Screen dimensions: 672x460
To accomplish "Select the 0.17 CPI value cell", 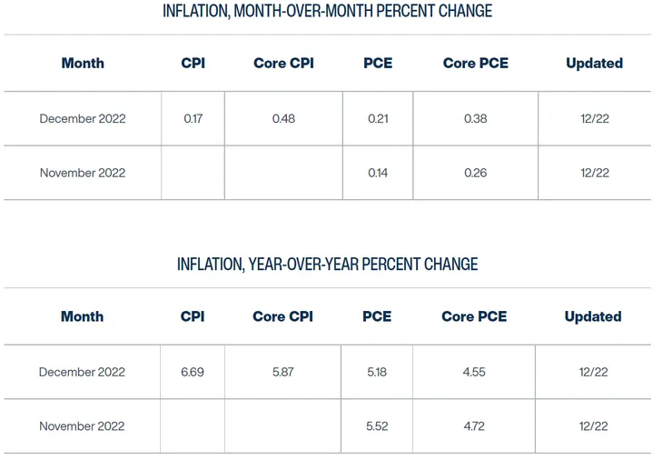I will click(193, 118).
